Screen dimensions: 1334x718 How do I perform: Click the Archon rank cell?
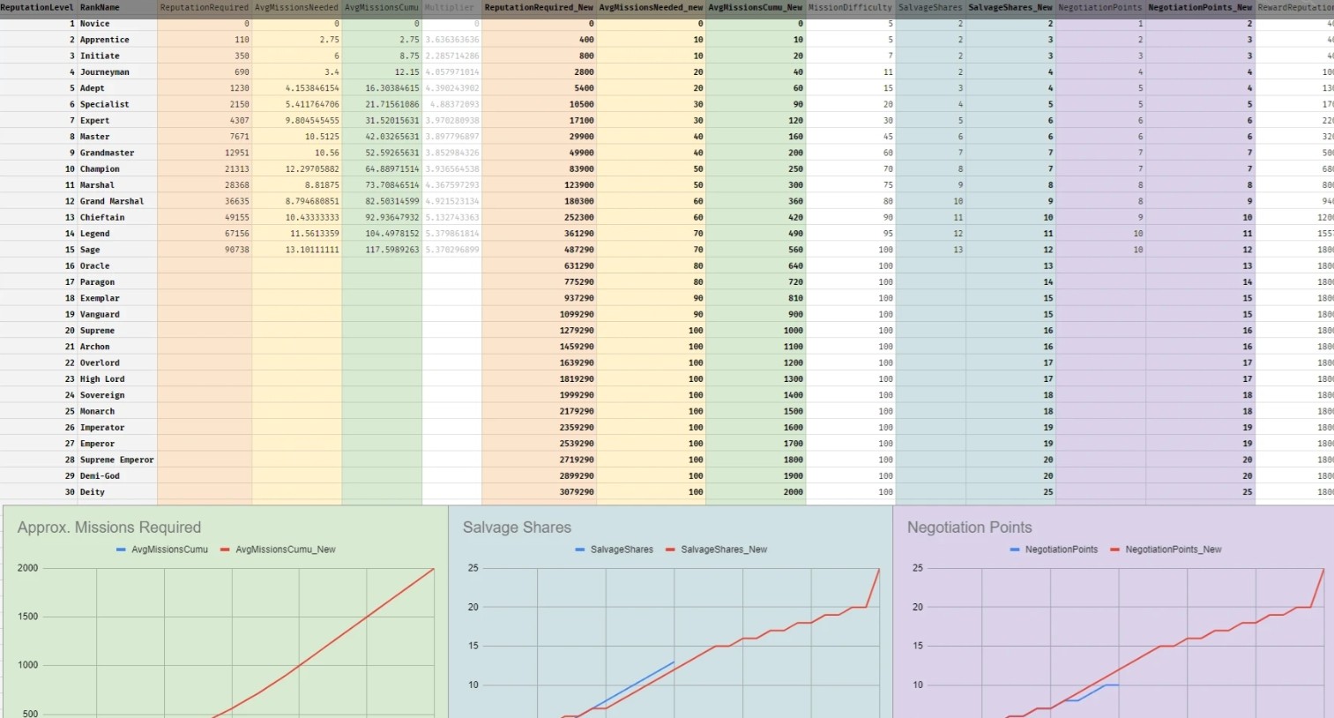click(x=117, y=347)
